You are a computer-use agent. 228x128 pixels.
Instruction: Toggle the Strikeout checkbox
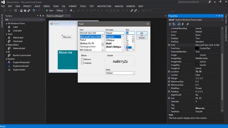coord(82,59)
